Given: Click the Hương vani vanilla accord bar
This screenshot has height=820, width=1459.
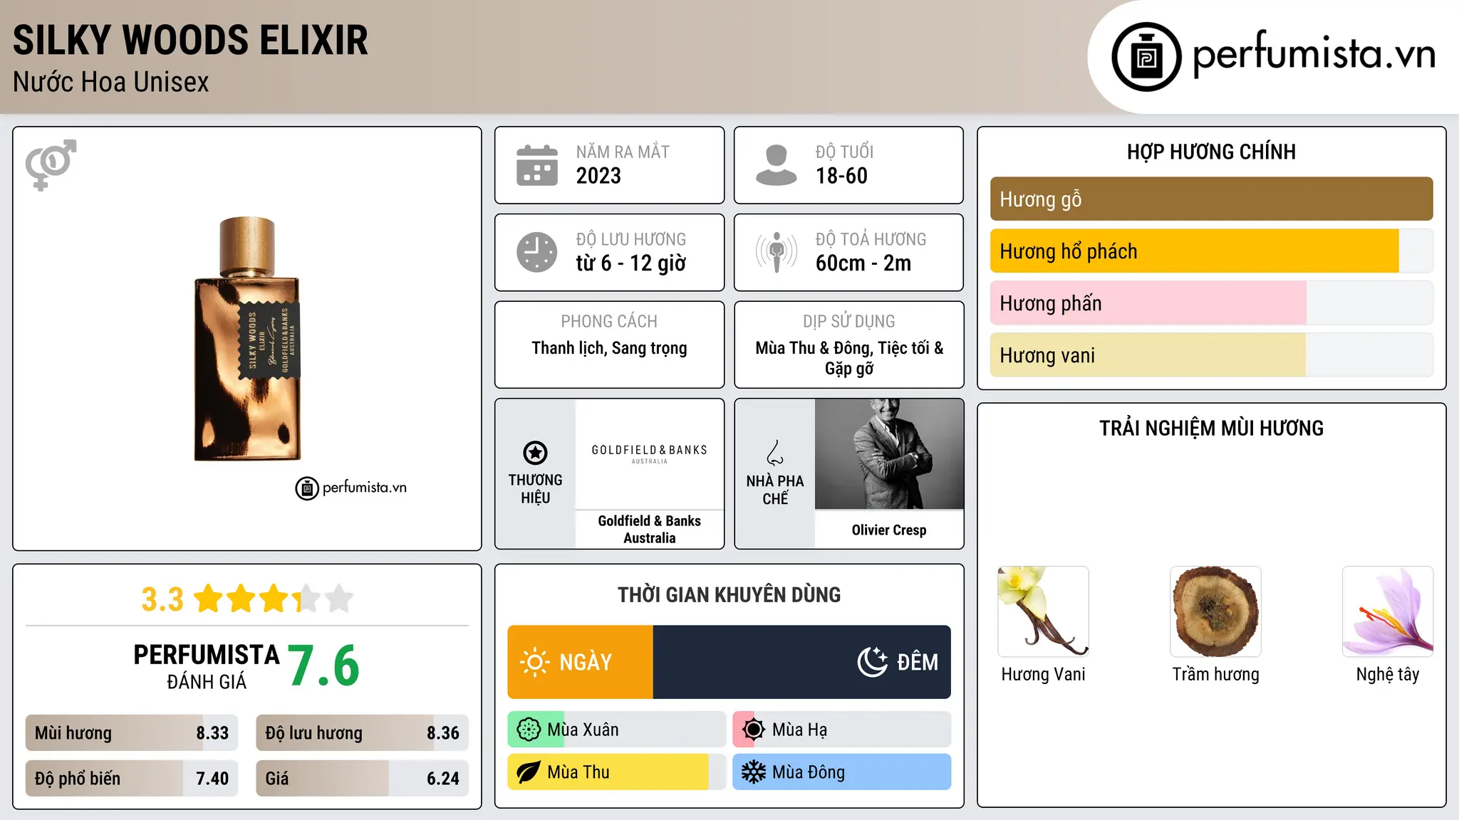Looking at the screenshot, I should click(x=1212, y=355).
